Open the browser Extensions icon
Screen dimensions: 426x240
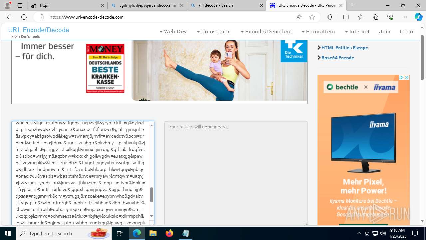click(x=330, y=17)
